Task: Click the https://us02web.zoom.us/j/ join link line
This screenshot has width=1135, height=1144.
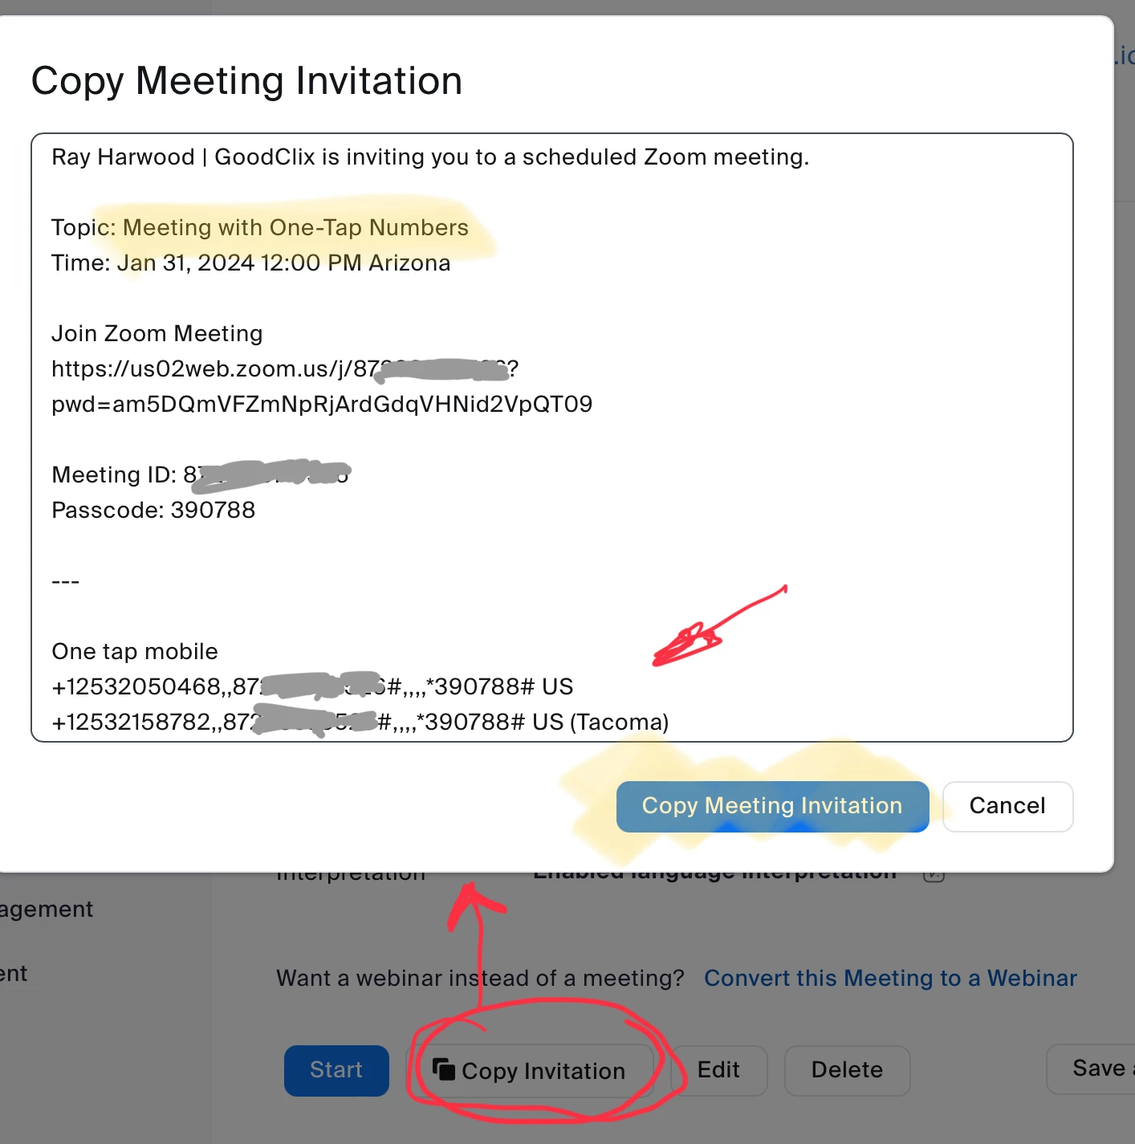Action: coord(285,369)
